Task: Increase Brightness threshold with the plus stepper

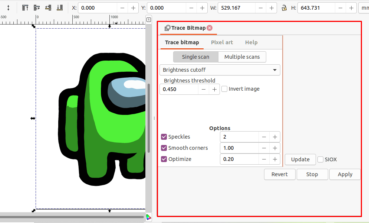Action: pyautogui.click(x=214, y=89)
